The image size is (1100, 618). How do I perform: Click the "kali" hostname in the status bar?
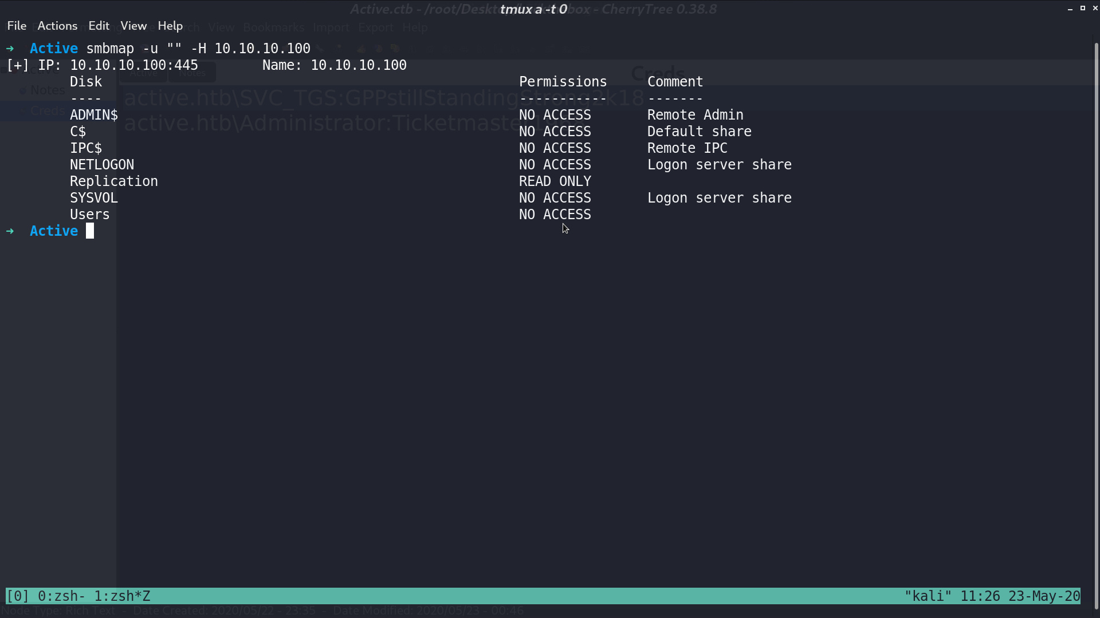(928, 596)
